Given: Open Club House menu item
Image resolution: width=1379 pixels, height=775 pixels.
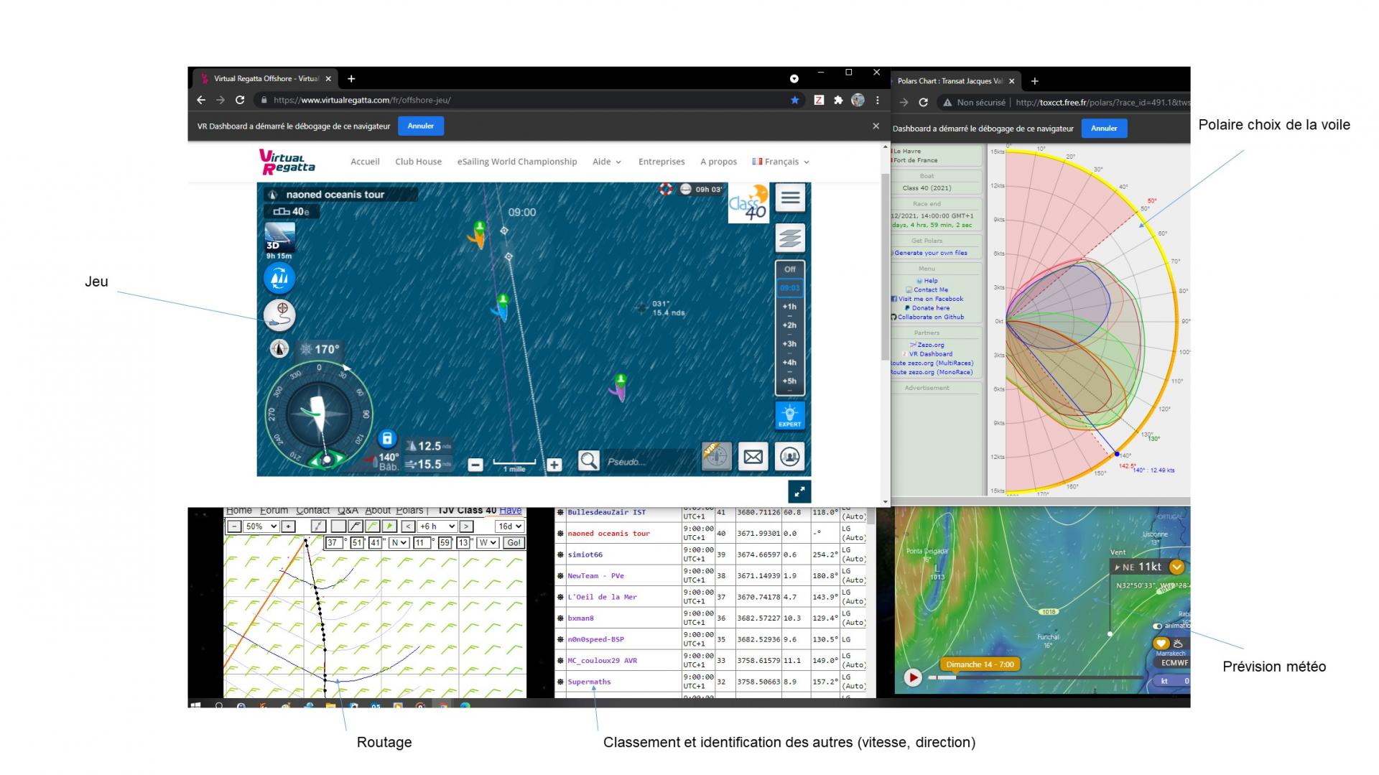Looking at the screenshot, I should click(418, 162).
